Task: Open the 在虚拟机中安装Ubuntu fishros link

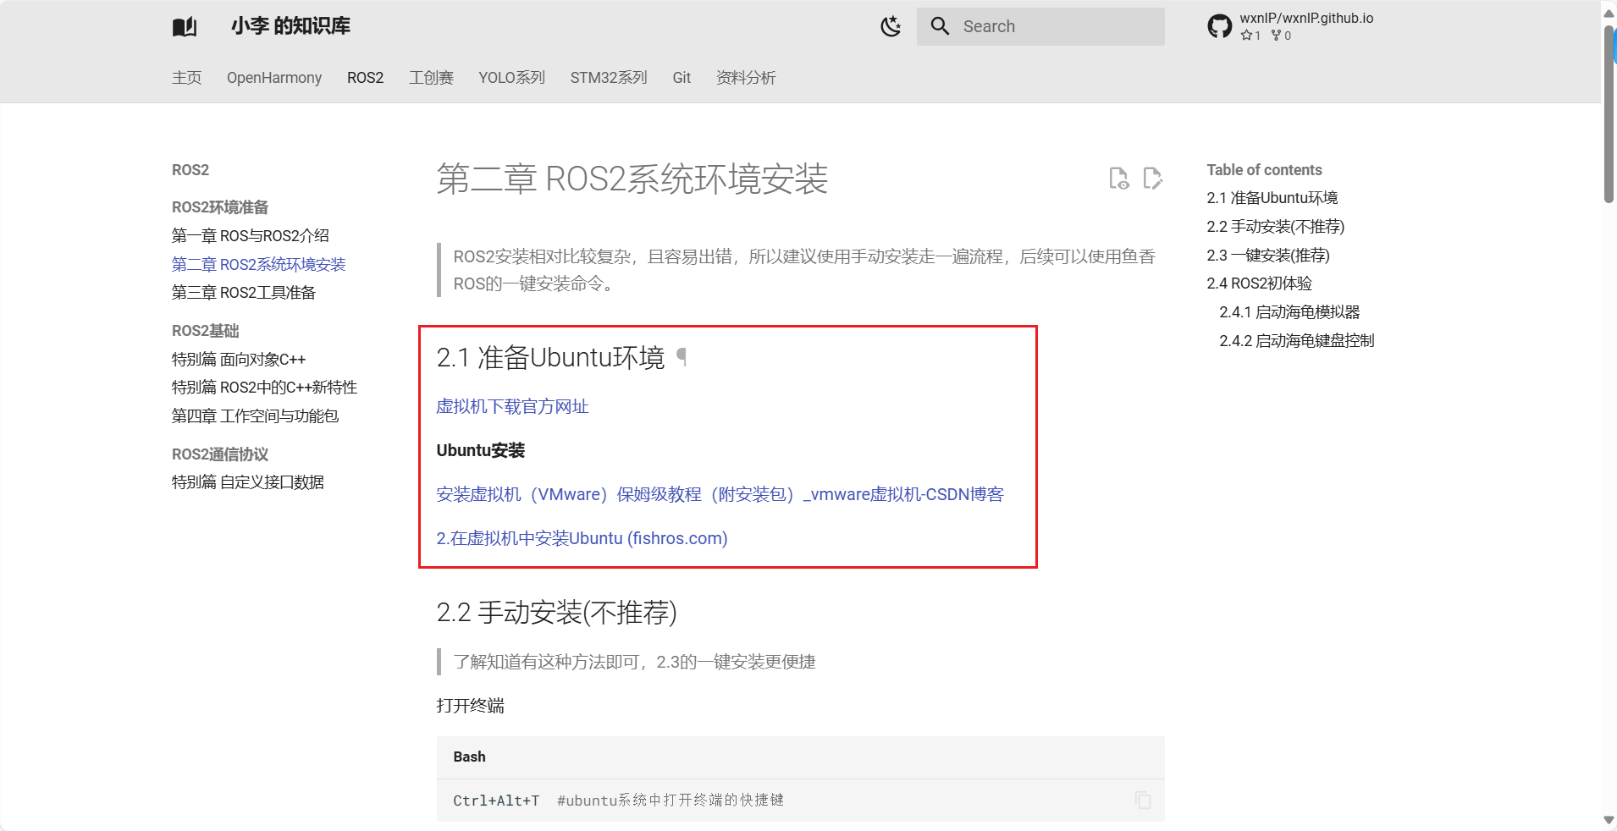Action: (582, 538)
